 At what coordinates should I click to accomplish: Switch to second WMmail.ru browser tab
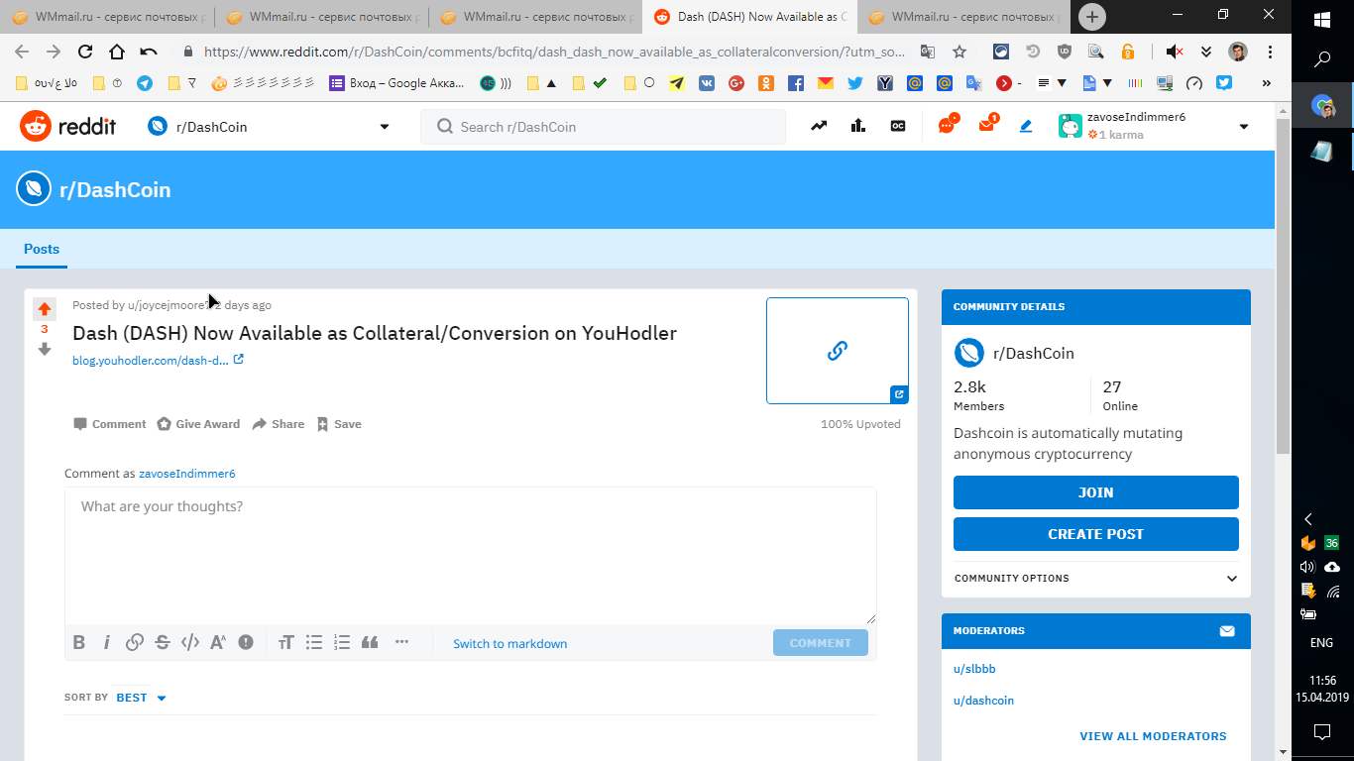pos(321,17)
